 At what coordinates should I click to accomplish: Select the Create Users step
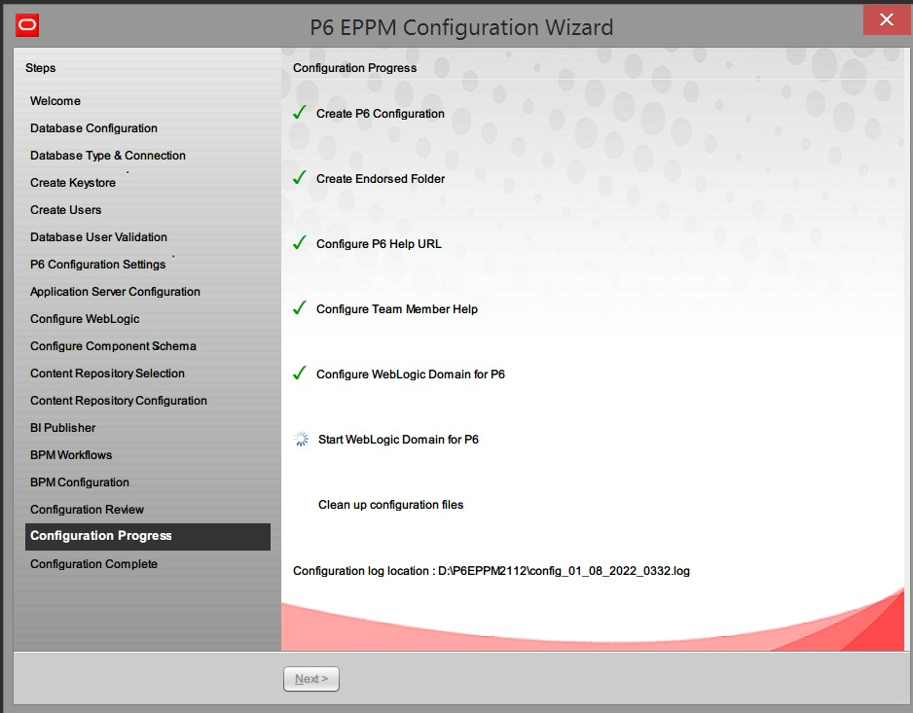pyautogui.click(x=66, y=209)
